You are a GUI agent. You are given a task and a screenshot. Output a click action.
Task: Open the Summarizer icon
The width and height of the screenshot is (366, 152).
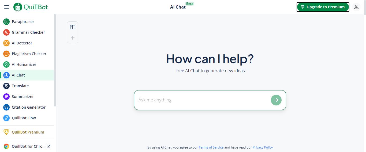pyautogui.click(x=6, y=97)
